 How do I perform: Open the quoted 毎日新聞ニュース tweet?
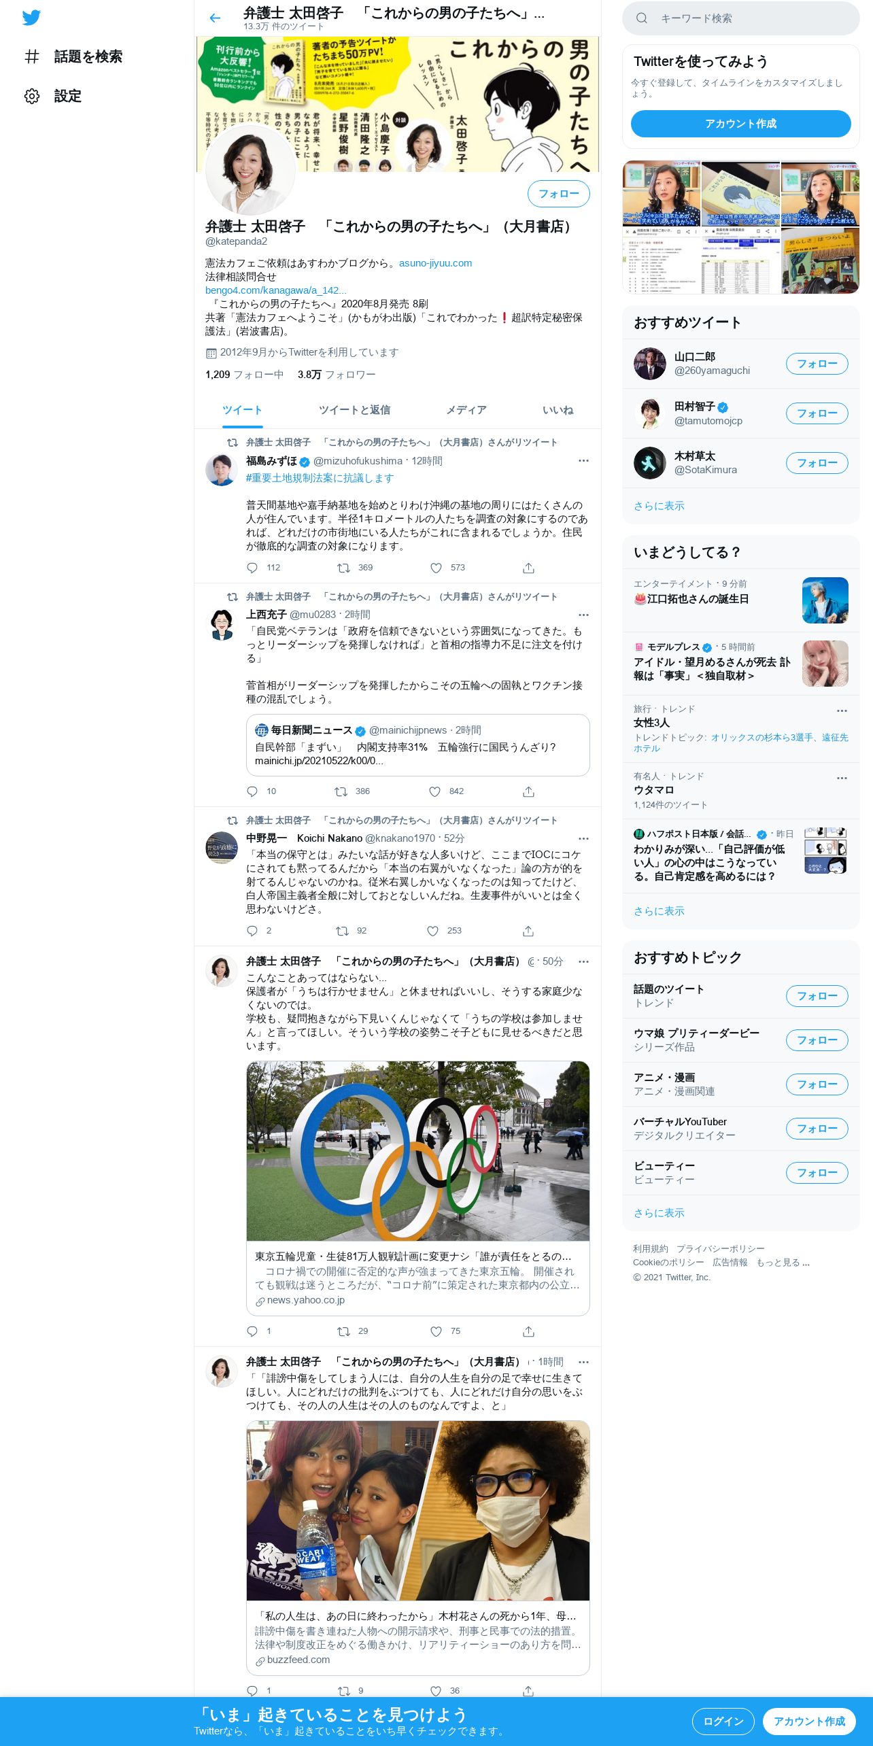click(x=417, y=745)
